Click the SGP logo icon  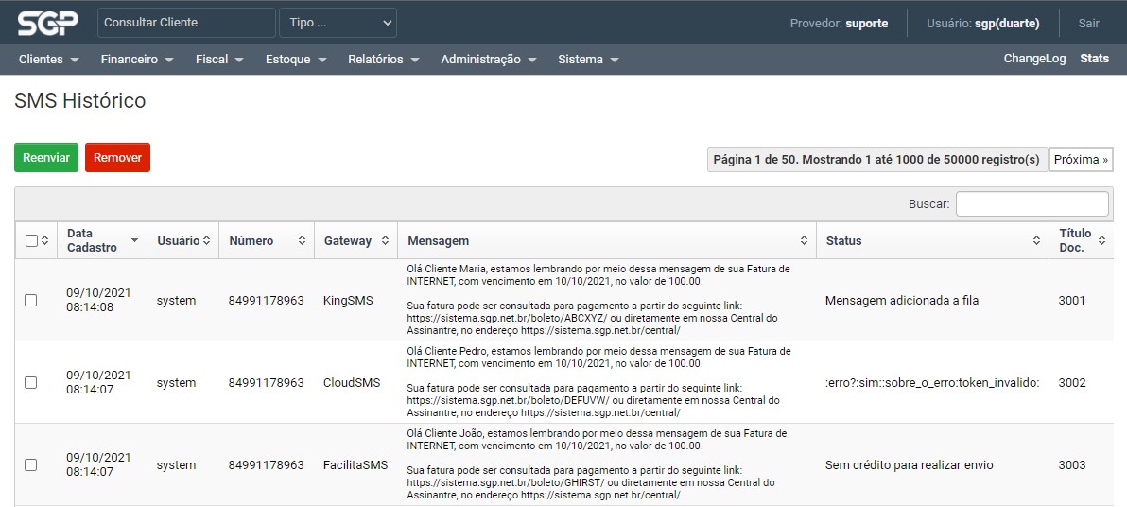point(48,23)
